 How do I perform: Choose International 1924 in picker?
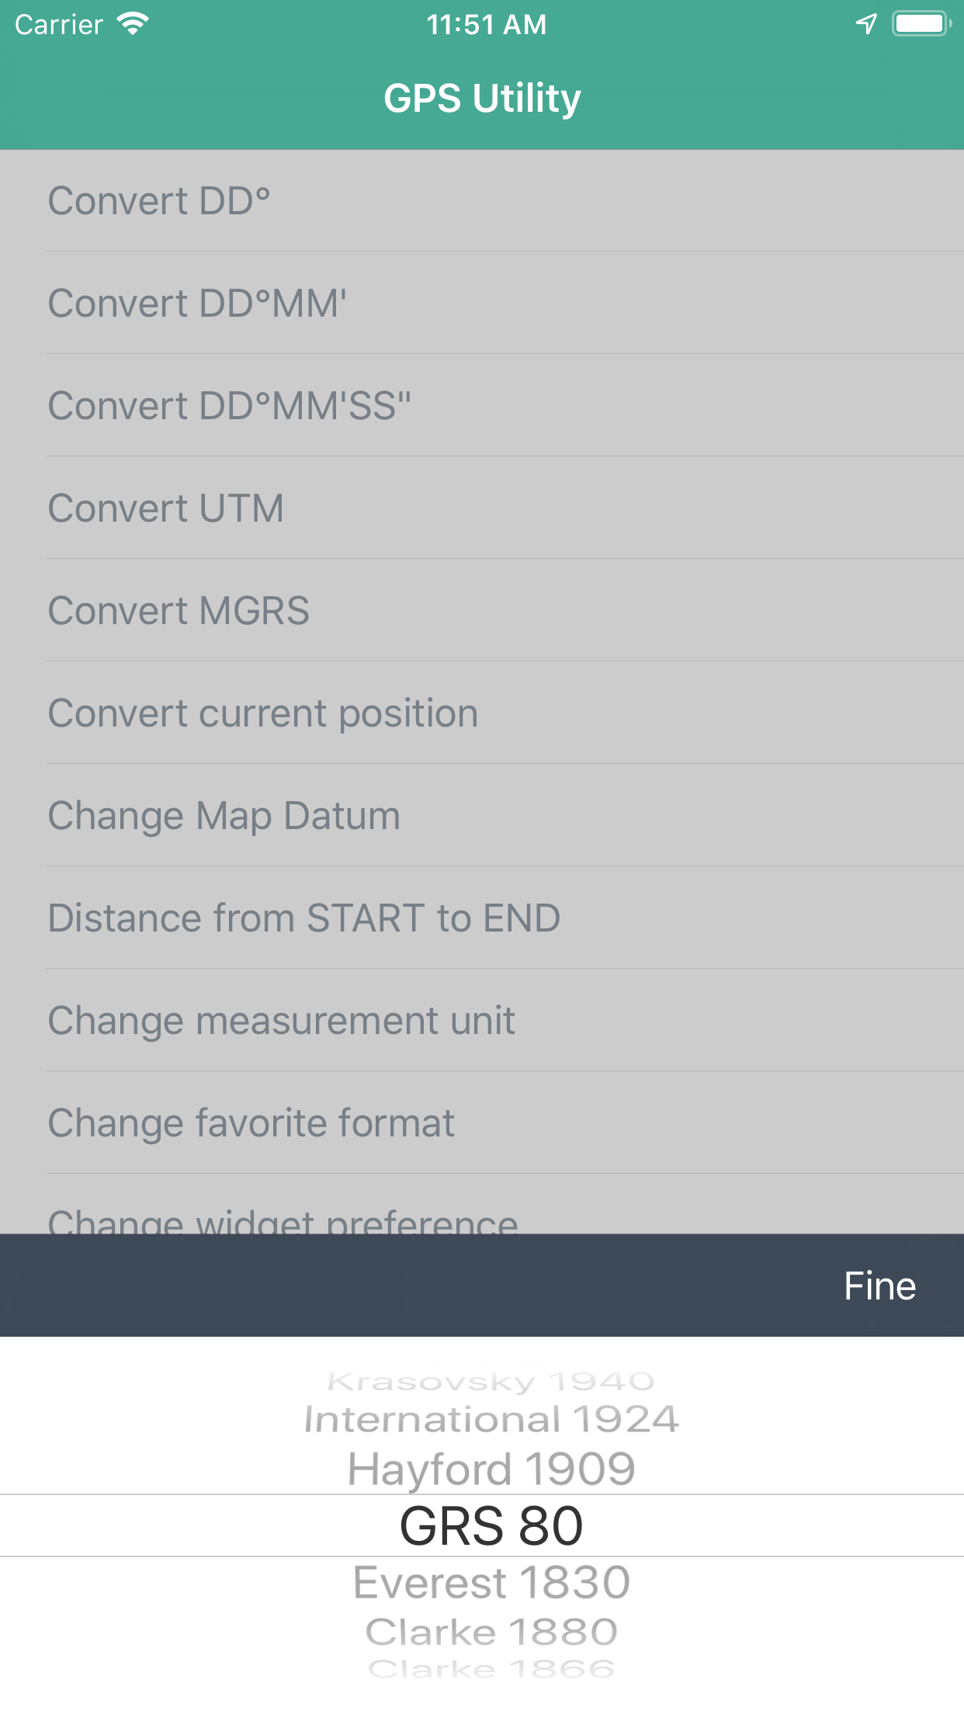click(x=491, y=1419)
